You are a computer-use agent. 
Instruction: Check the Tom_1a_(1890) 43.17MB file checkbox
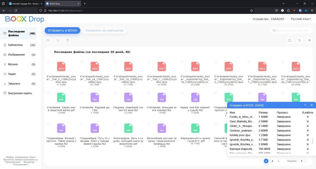click(x=115, y=62)
